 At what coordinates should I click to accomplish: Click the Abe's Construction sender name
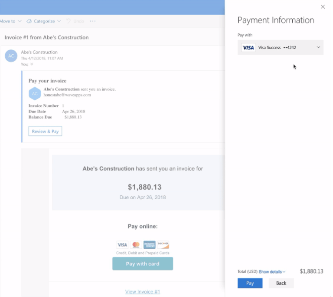39,52
